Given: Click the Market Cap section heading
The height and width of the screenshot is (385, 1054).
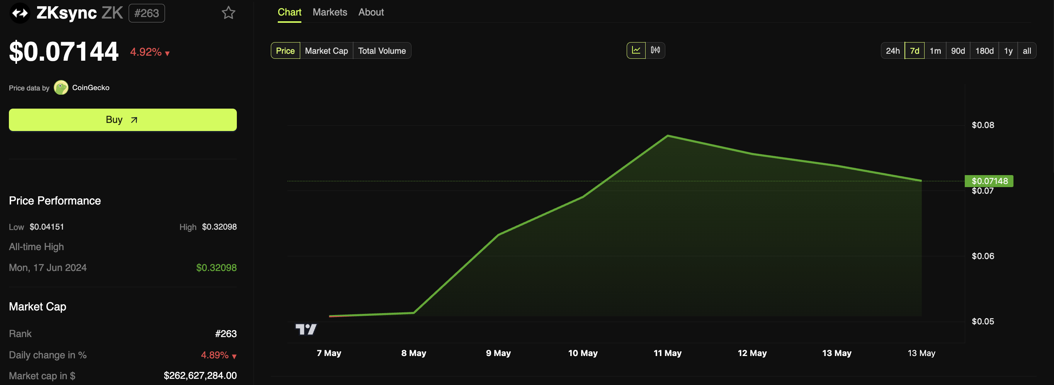Looking at the screenshot, I should pos(37,307).
